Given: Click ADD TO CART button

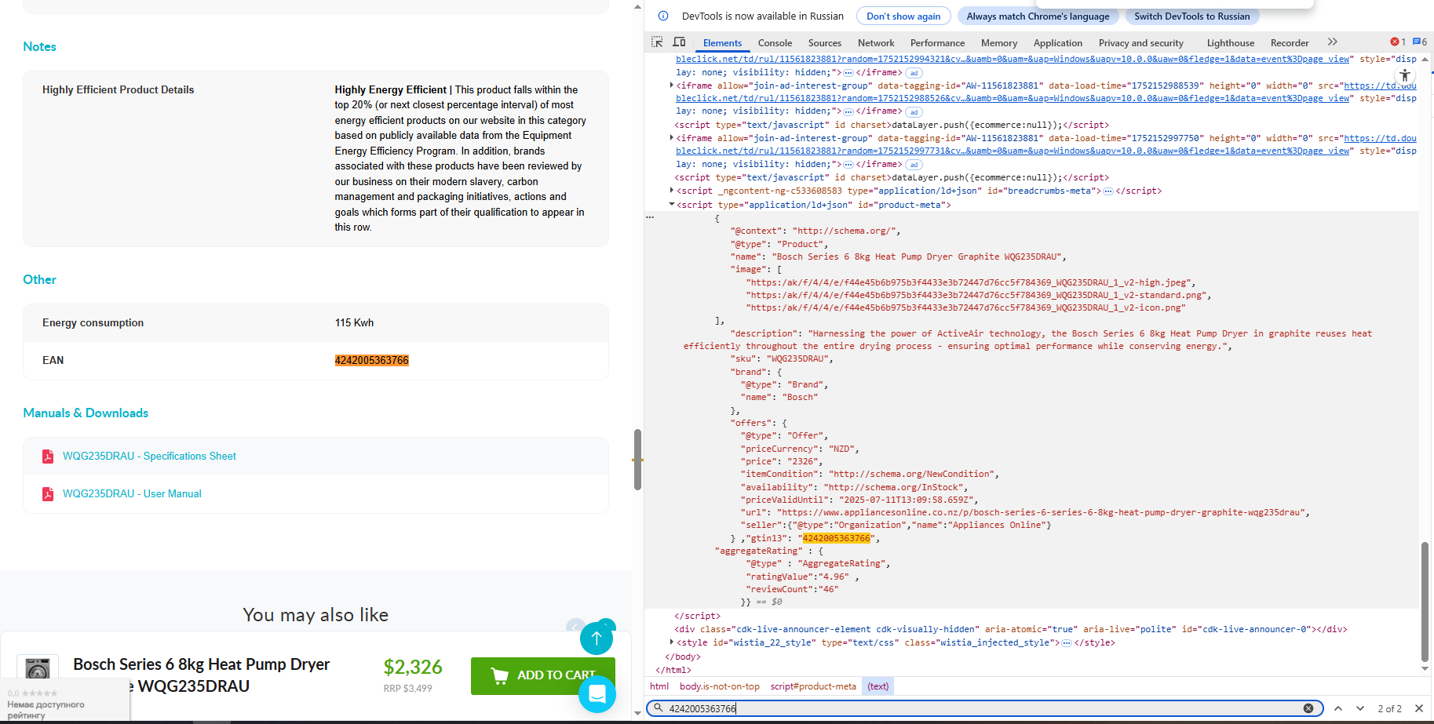Looking at the screenshot, I should pyautogui.click(x=542, y=675).
